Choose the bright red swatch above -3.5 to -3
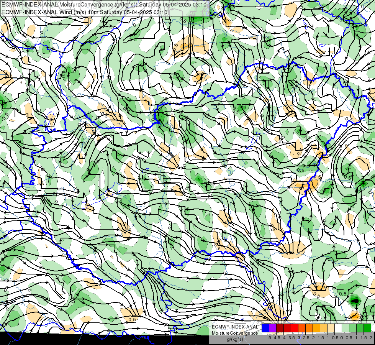Viewport: 375px width, 345px height. pos(295,328)
